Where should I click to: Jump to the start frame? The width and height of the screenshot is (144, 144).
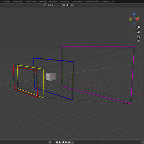pyautogui.click(x=57, y=142)
